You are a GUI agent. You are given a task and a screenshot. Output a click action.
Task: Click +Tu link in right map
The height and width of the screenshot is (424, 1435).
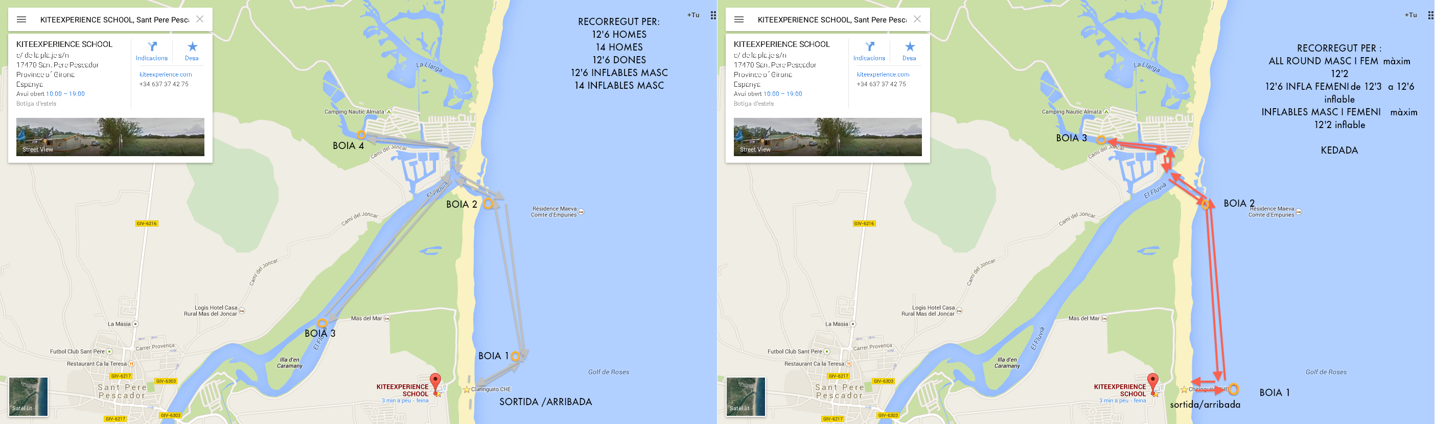(1410, 16)
